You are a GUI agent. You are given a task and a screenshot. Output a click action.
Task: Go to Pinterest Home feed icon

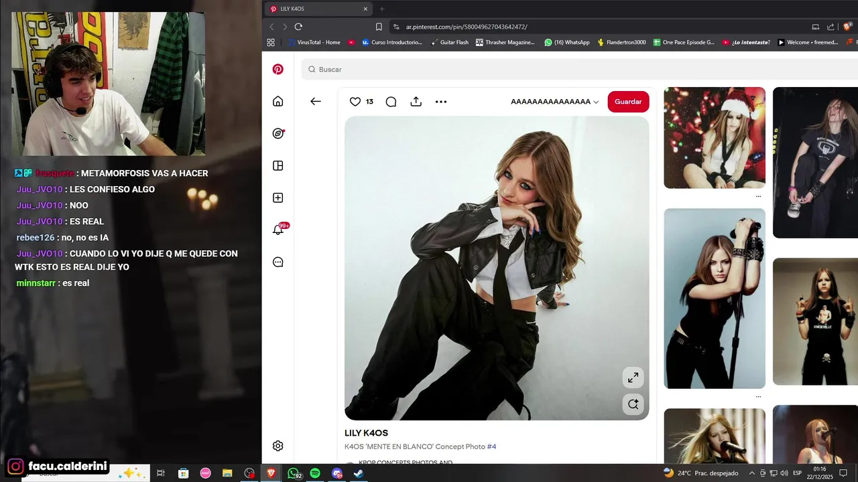coord(278,101)
